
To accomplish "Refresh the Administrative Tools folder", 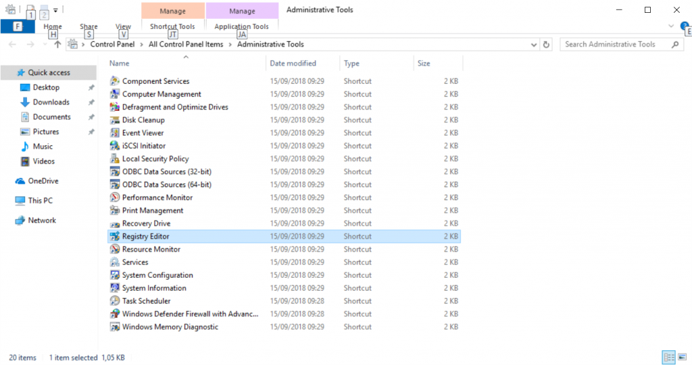I will coord(546,44).
